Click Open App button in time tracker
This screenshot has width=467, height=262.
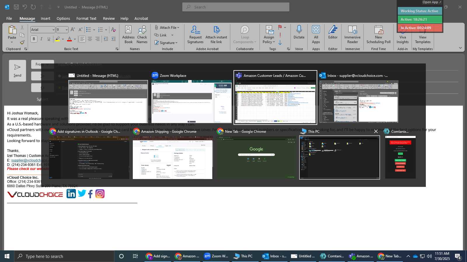[x=432, y=2]
